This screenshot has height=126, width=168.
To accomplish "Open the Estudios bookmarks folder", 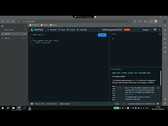I will tap(45, 25).
